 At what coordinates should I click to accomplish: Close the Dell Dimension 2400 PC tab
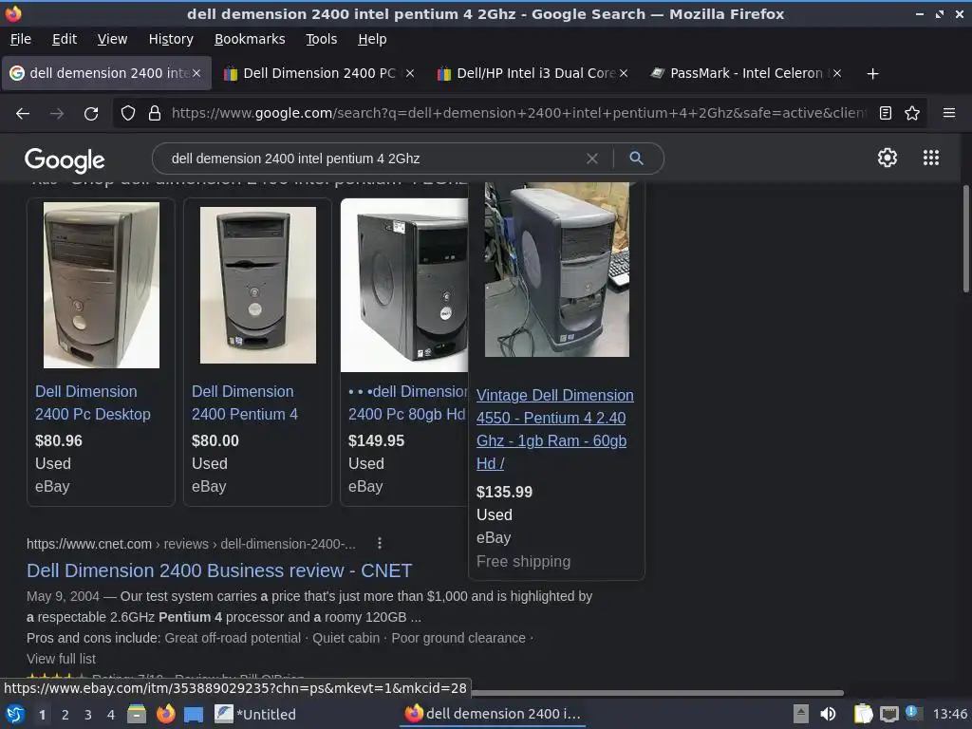click(409, 73)
